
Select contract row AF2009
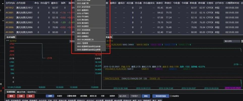tap(124, 32)
